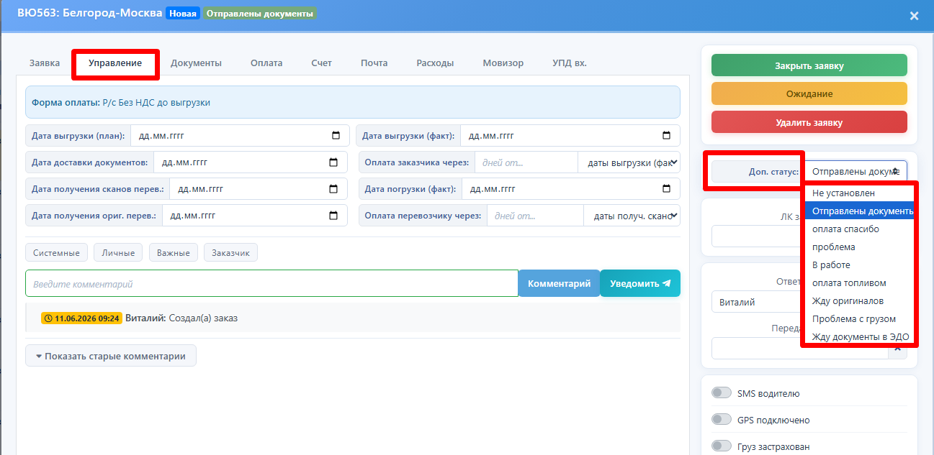Open calendar icon for Дата погрузки (факт)
Viewport: 934px width, 455px height.
[x=667, y=189]
